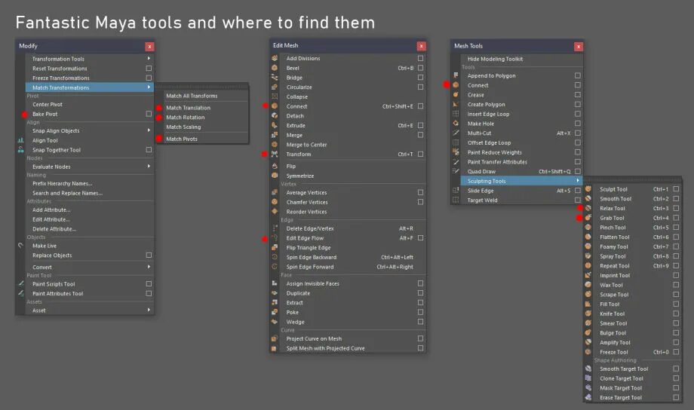Open option box for Insert Edge Loop
The height and width of the screenshot is (410, 694).
tap(578, 114)
